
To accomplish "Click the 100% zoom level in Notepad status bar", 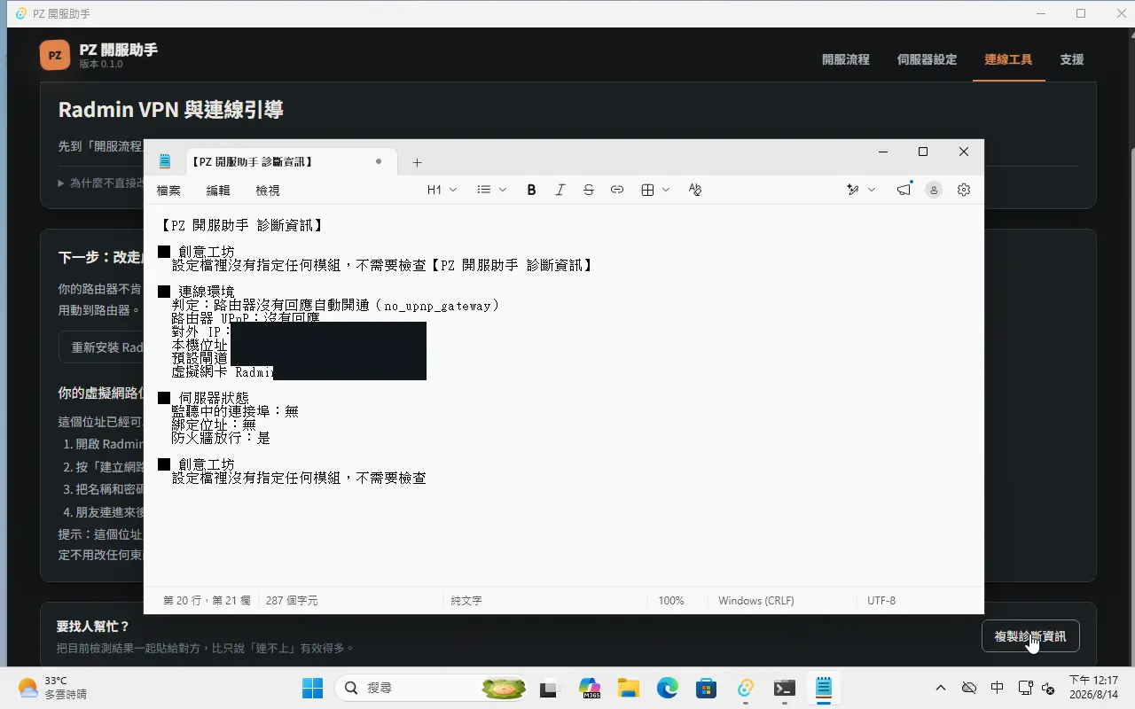I will click(x=671, y=601).
